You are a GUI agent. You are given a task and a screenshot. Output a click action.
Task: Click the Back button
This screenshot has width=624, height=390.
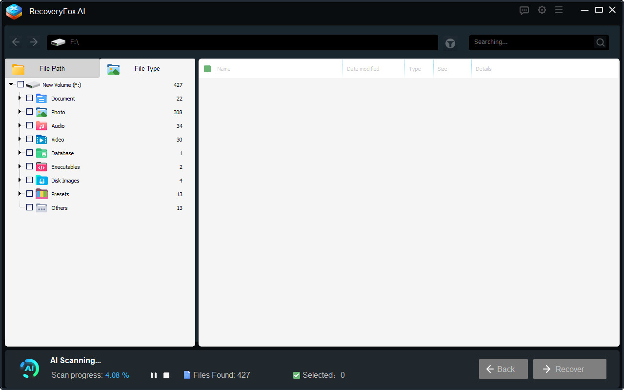coord(503,369)
